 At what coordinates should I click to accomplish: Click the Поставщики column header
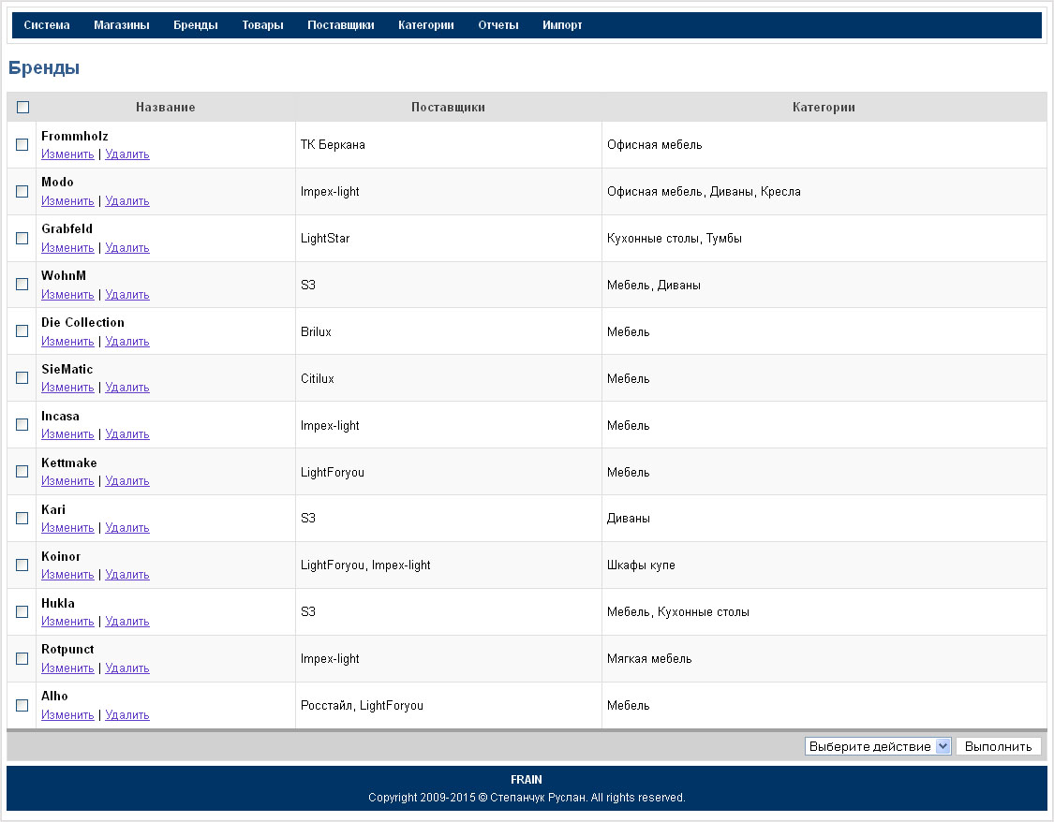449,107
